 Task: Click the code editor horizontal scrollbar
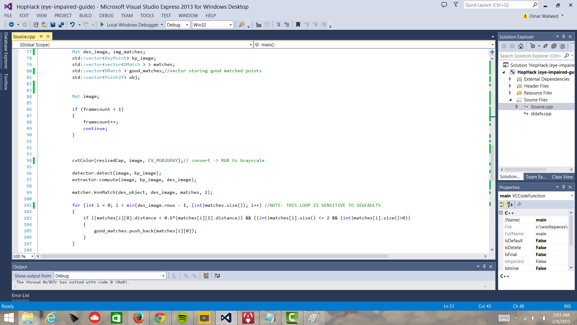click(215, 256)
